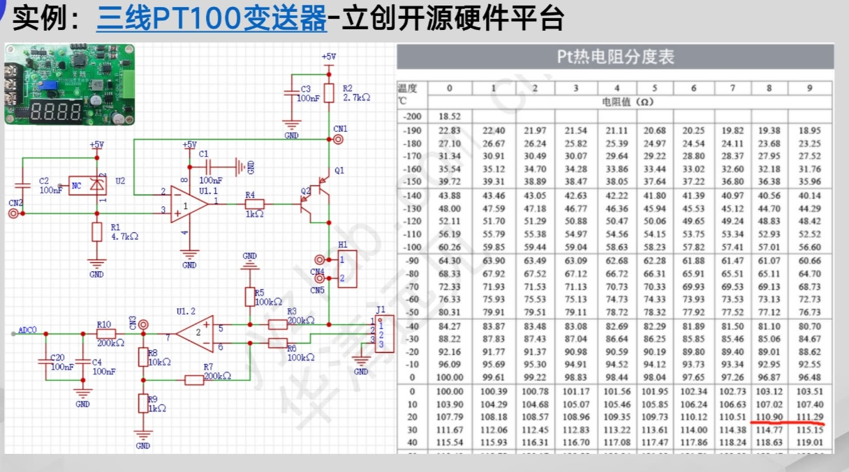Click the -90 temperature row label
The height and width of the screenshot is (472, 849).
click(412, 260)
